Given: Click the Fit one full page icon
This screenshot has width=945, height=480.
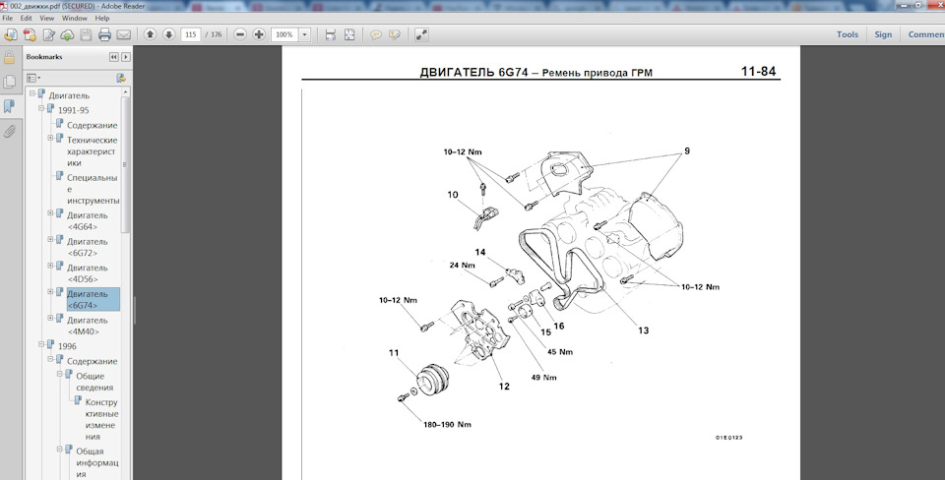Looking at the screenshot, I should [348, 35].
